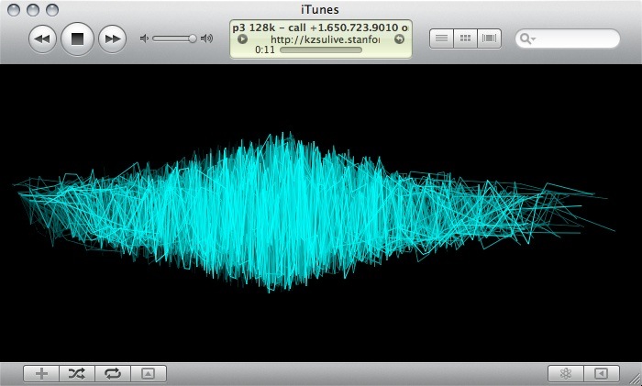The width and height of the screenshot is (642, 386).
Task: Click the circular arrow icon in the status display
Action: pos(399,39)
